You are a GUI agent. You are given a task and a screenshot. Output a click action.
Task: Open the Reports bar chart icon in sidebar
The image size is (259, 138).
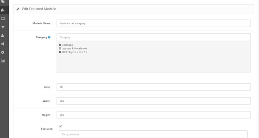[3, 61]
